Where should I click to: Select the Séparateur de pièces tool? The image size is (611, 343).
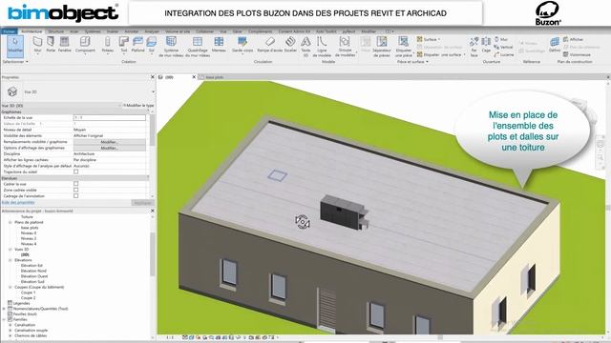(x=382, y=47)
